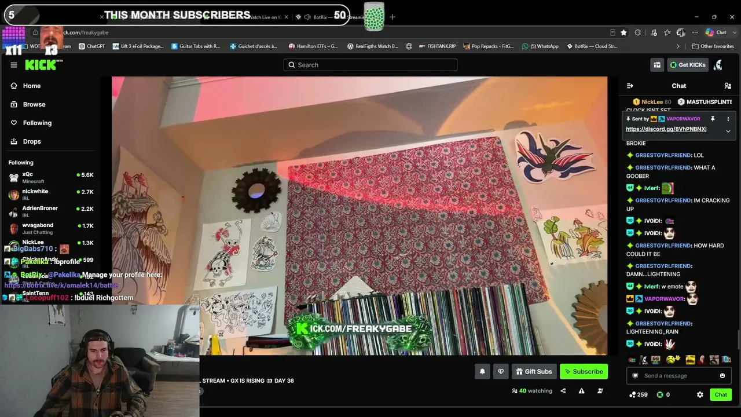The width and height of the screenshot is (741, 417).
Task: Expand the pinned message chevron
Action: [x=728, y=131]
